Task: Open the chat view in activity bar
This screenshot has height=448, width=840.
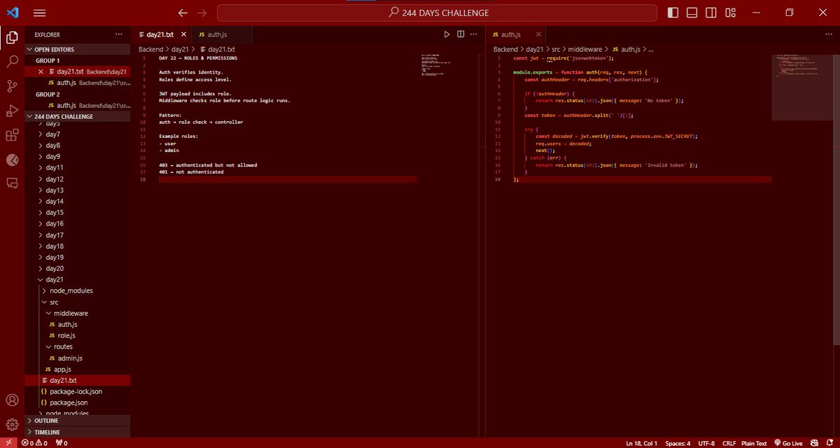Action: coord(12,183)
